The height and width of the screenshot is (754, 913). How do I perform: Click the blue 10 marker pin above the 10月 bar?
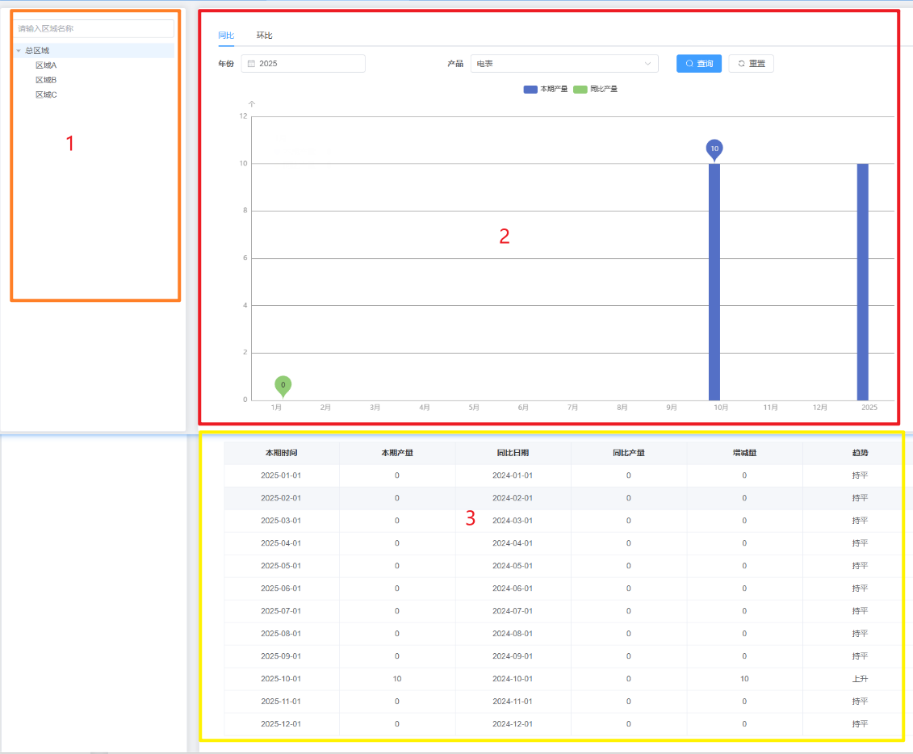[x=714, y=149]
